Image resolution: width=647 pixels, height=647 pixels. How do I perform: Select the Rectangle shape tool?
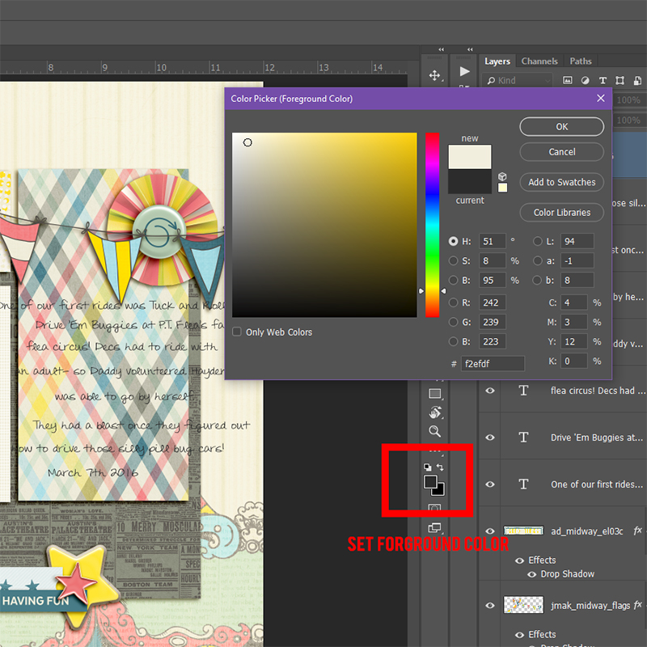pos(435,394)
